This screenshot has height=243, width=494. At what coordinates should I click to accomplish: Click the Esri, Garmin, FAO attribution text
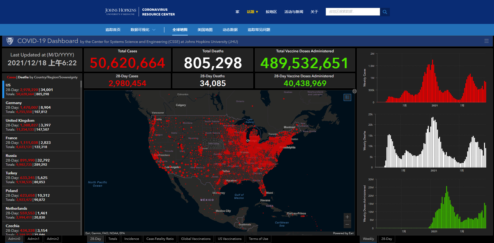105,233
